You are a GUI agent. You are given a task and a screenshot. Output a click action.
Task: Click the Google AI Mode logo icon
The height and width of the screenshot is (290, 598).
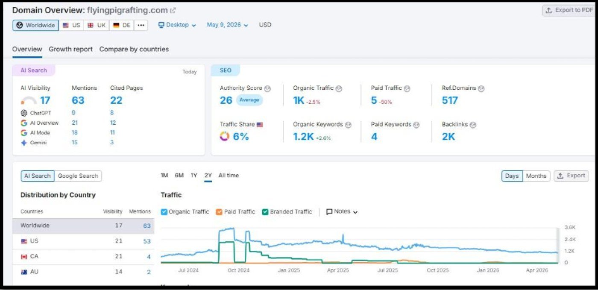click(24, 133)
